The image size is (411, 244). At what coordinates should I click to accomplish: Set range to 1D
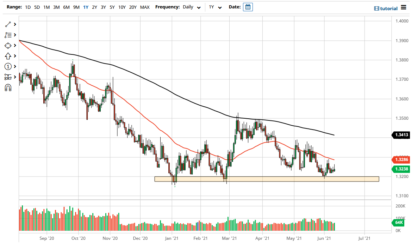click(28, 7)
